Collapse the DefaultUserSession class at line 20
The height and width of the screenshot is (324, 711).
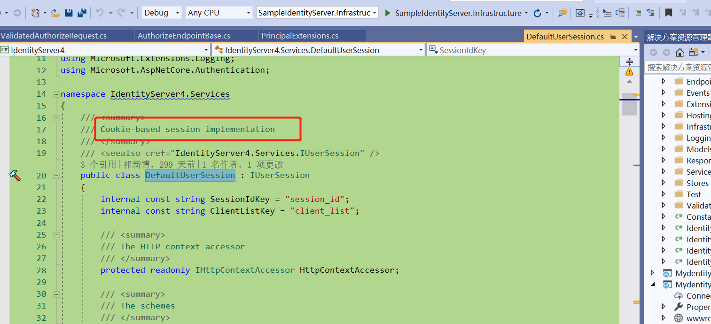tap(56, 176)
